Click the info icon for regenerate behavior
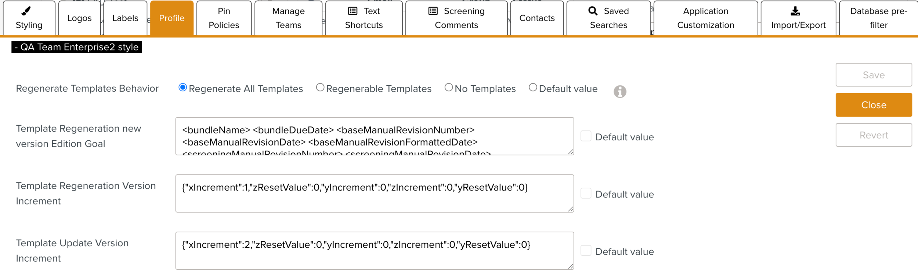Viewport: 918px width, 280px height. (x=620, y=92)
